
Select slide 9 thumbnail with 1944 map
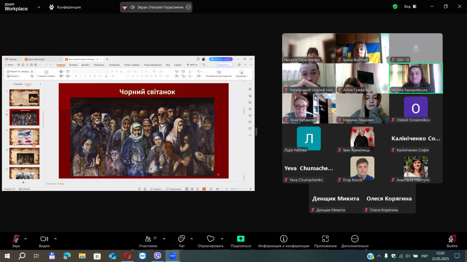pyautogui.click(x=24, y=137)
